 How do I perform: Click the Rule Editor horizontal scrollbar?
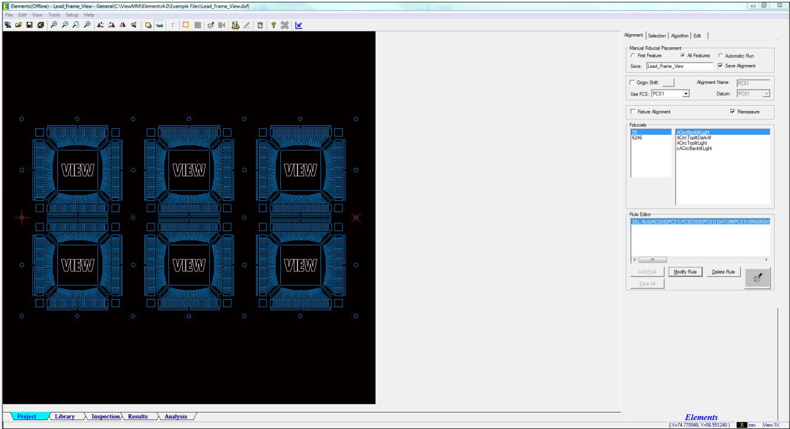point(700,259)
